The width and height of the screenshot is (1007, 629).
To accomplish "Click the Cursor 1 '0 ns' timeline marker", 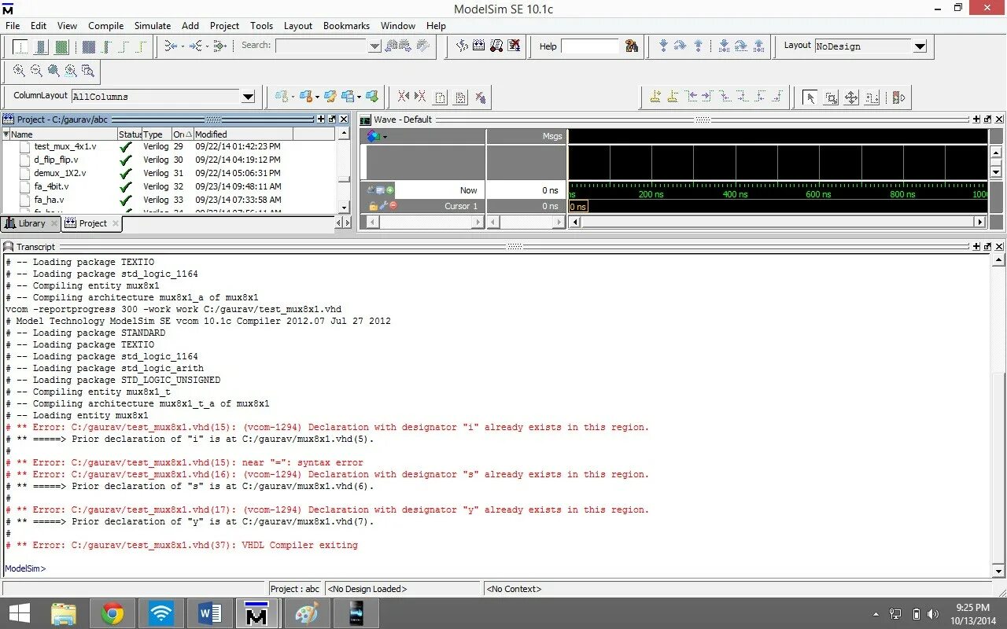I will (x=577, y=206).
